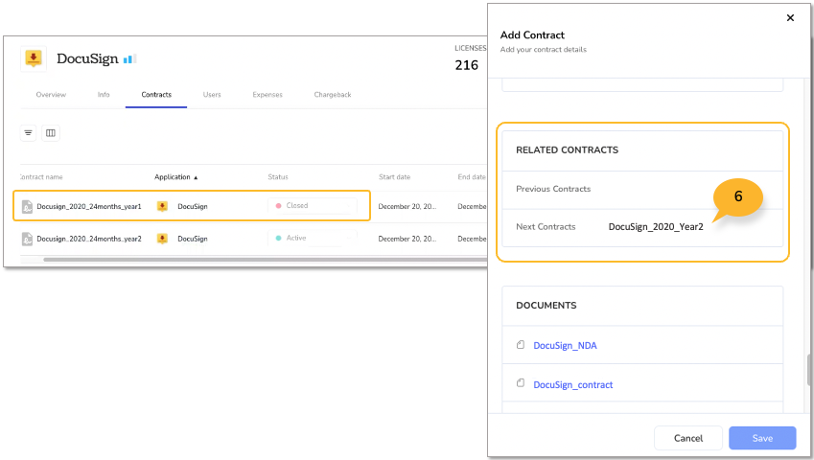Viewport: 814px width, 460px height.
Task: Click the Save button
Action: tap(762, 438)
